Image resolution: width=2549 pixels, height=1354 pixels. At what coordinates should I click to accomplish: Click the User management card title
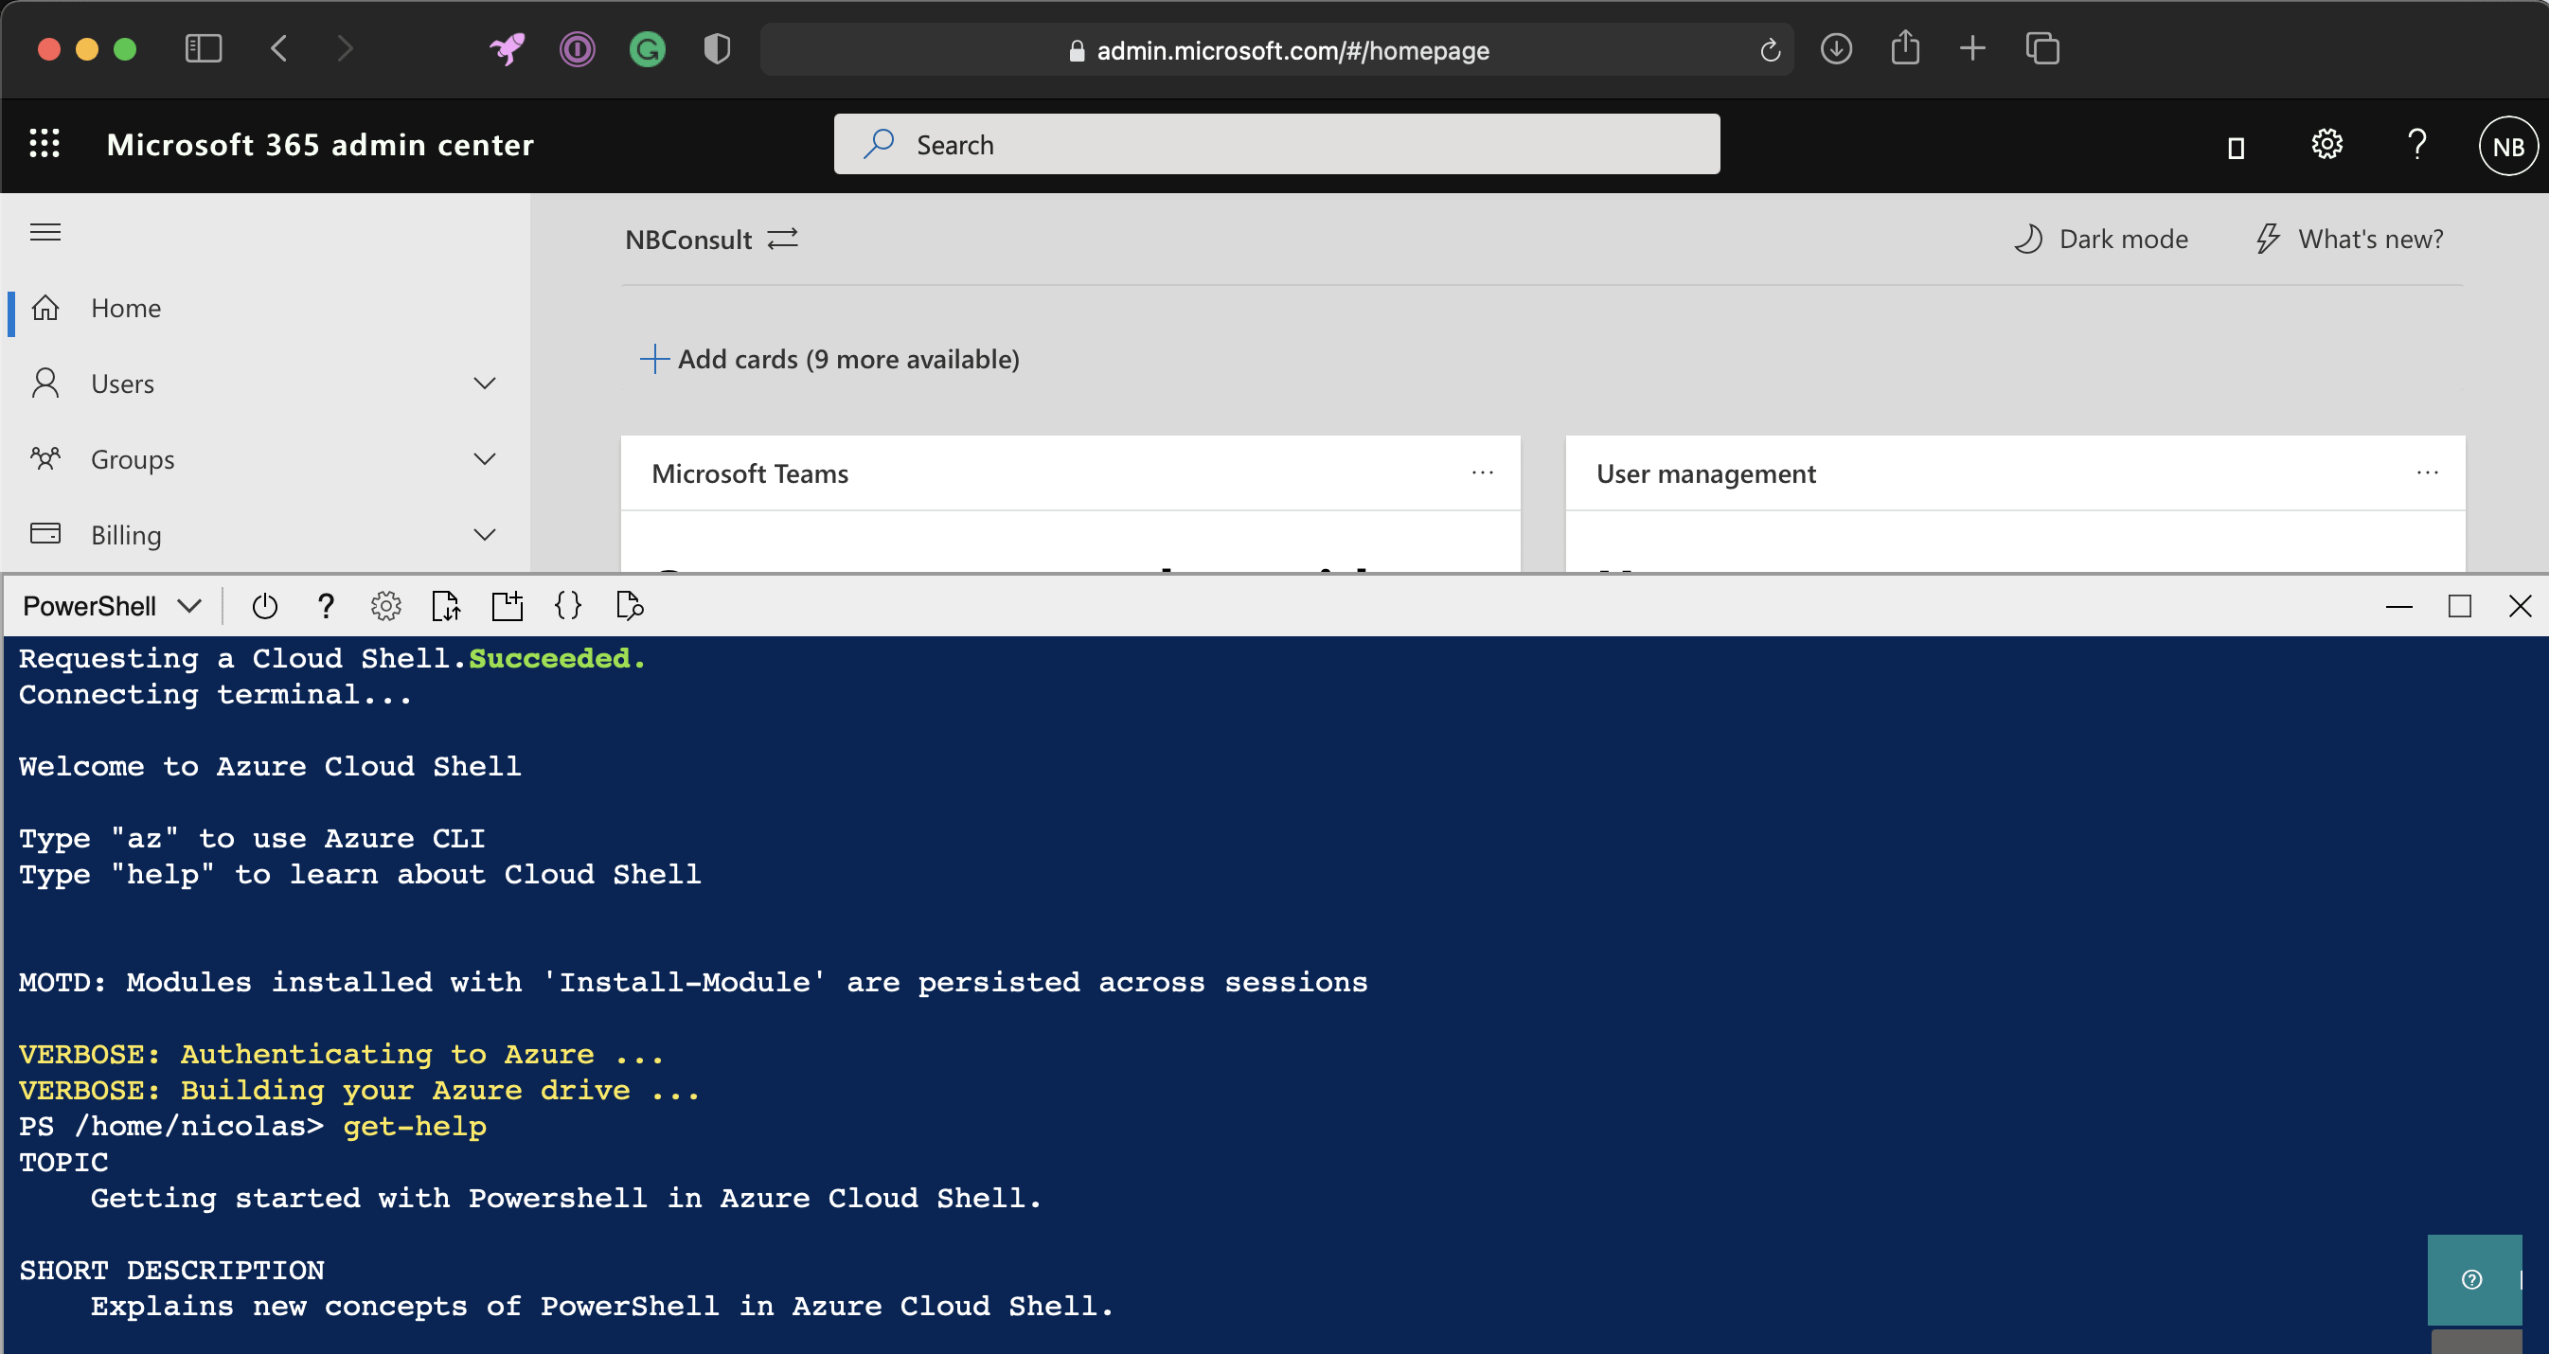coord(1706,473)
